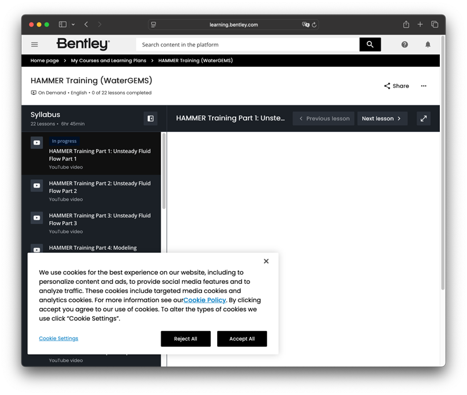Click the black search magnifier button
The height and width of the screenshot is (395, 467).
click(370, 44)
